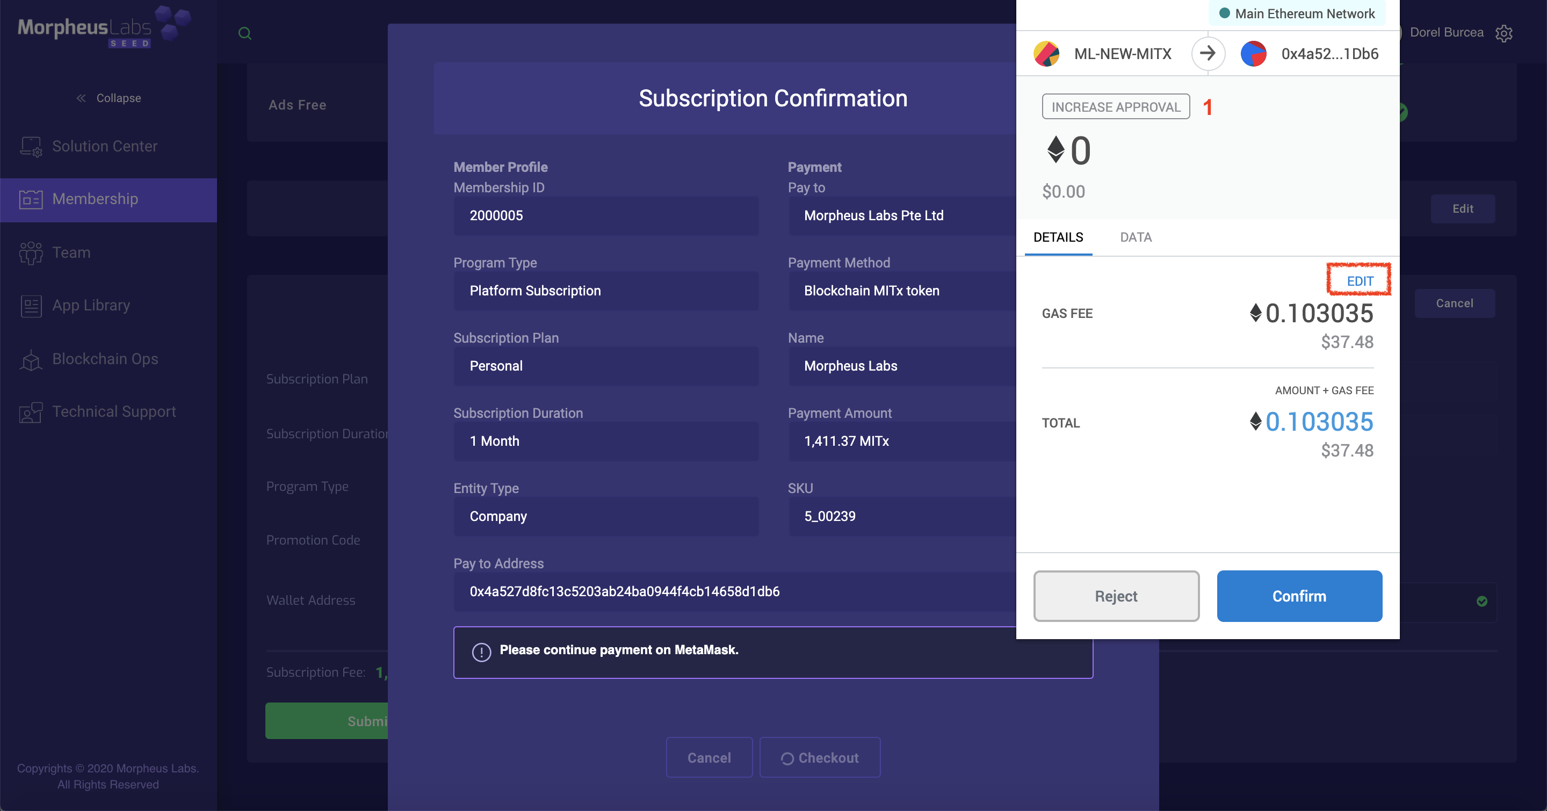Screen dimensions: 1547x811
Task: Reject the MetaMask transaction
Action: [1116, 596]
